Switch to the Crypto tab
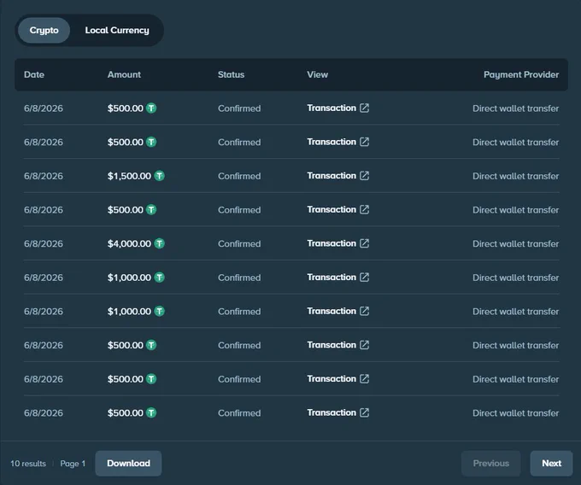Screen dimensions: 581x485 coord(44,31)
